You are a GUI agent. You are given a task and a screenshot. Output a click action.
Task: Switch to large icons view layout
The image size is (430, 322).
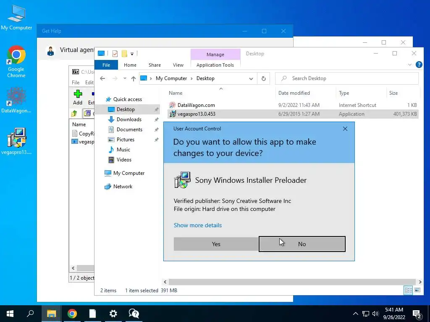pos(417,290)
